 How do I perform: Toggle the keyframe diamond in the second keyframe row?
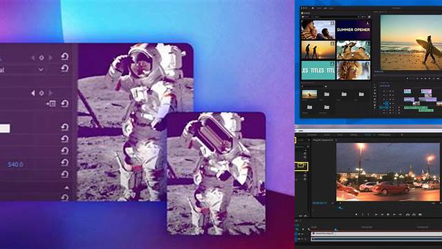[x=42, y=93]
